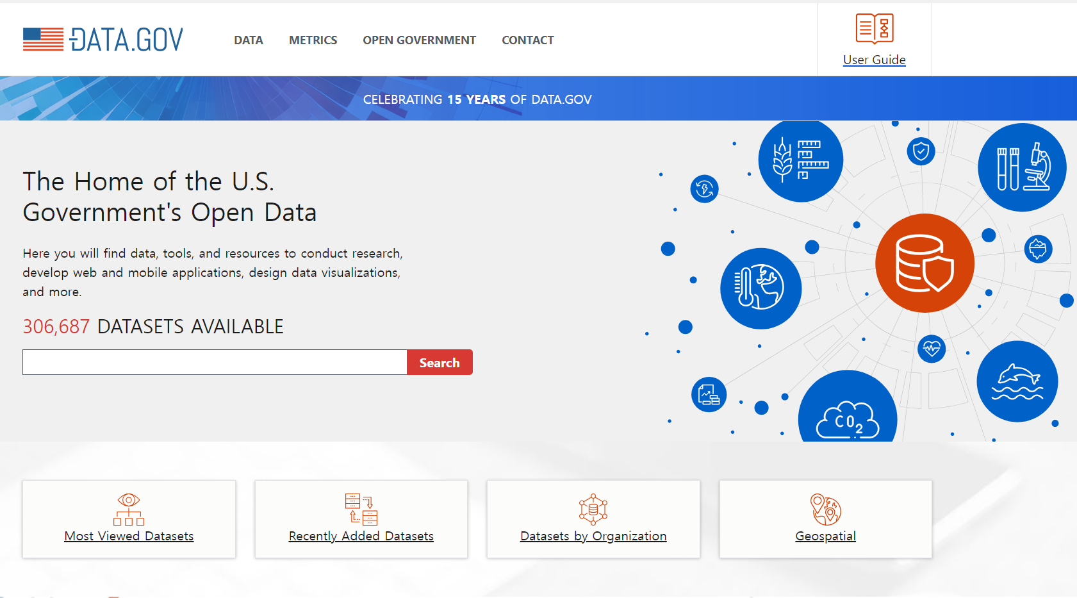Open the METRICS menu item
Screen dimensions: 1077x598
(313, 40)
